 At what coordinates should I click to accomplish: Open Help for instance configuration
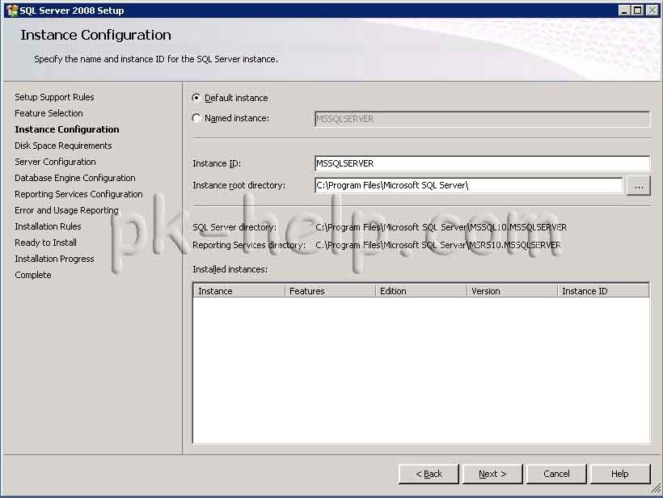pyautogui.click(x=620, y=474)
